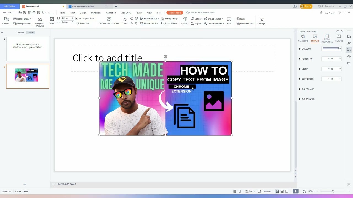
Task: Click the OCR tool
Action: [240, 19]
